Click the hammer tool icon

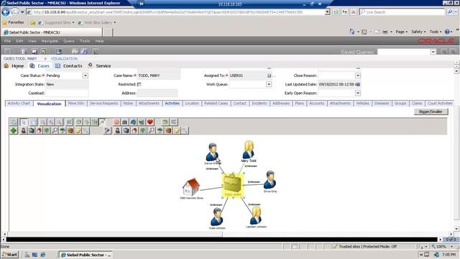tap(107, 130)
